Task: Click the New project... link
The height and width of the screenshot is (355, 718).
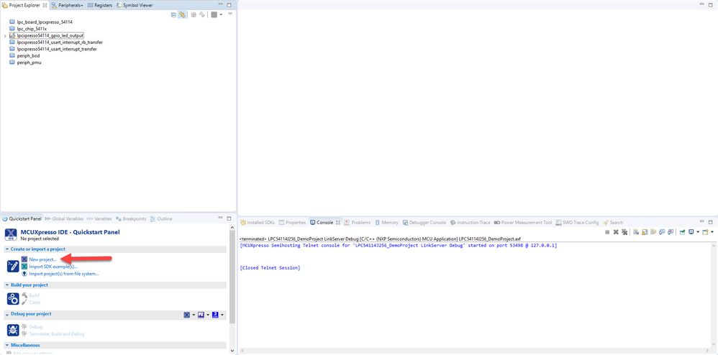Action: point(42,259)
